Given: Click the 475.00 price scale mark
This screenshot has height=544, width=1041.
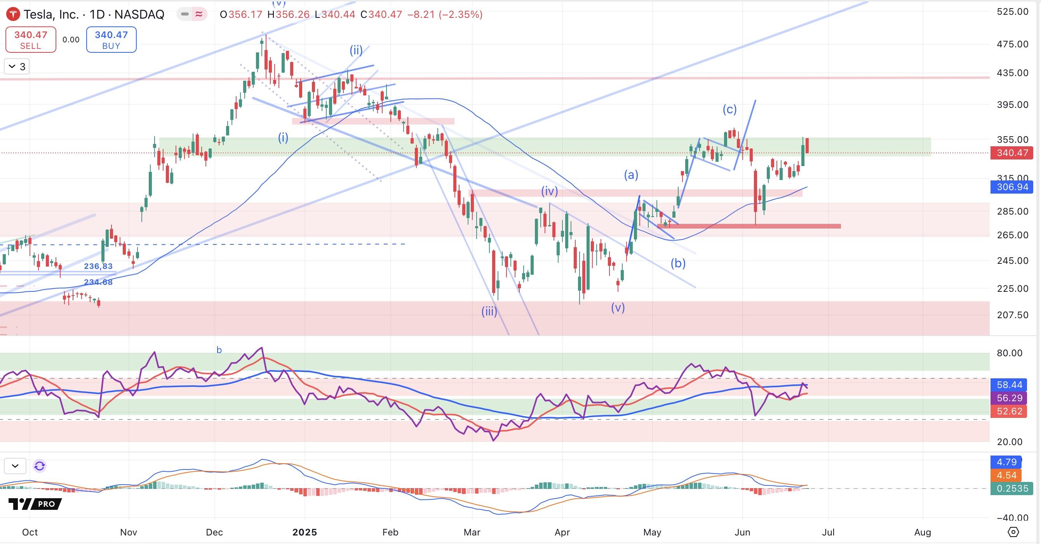Looking at the screenshot, I should pos(1013,44).
